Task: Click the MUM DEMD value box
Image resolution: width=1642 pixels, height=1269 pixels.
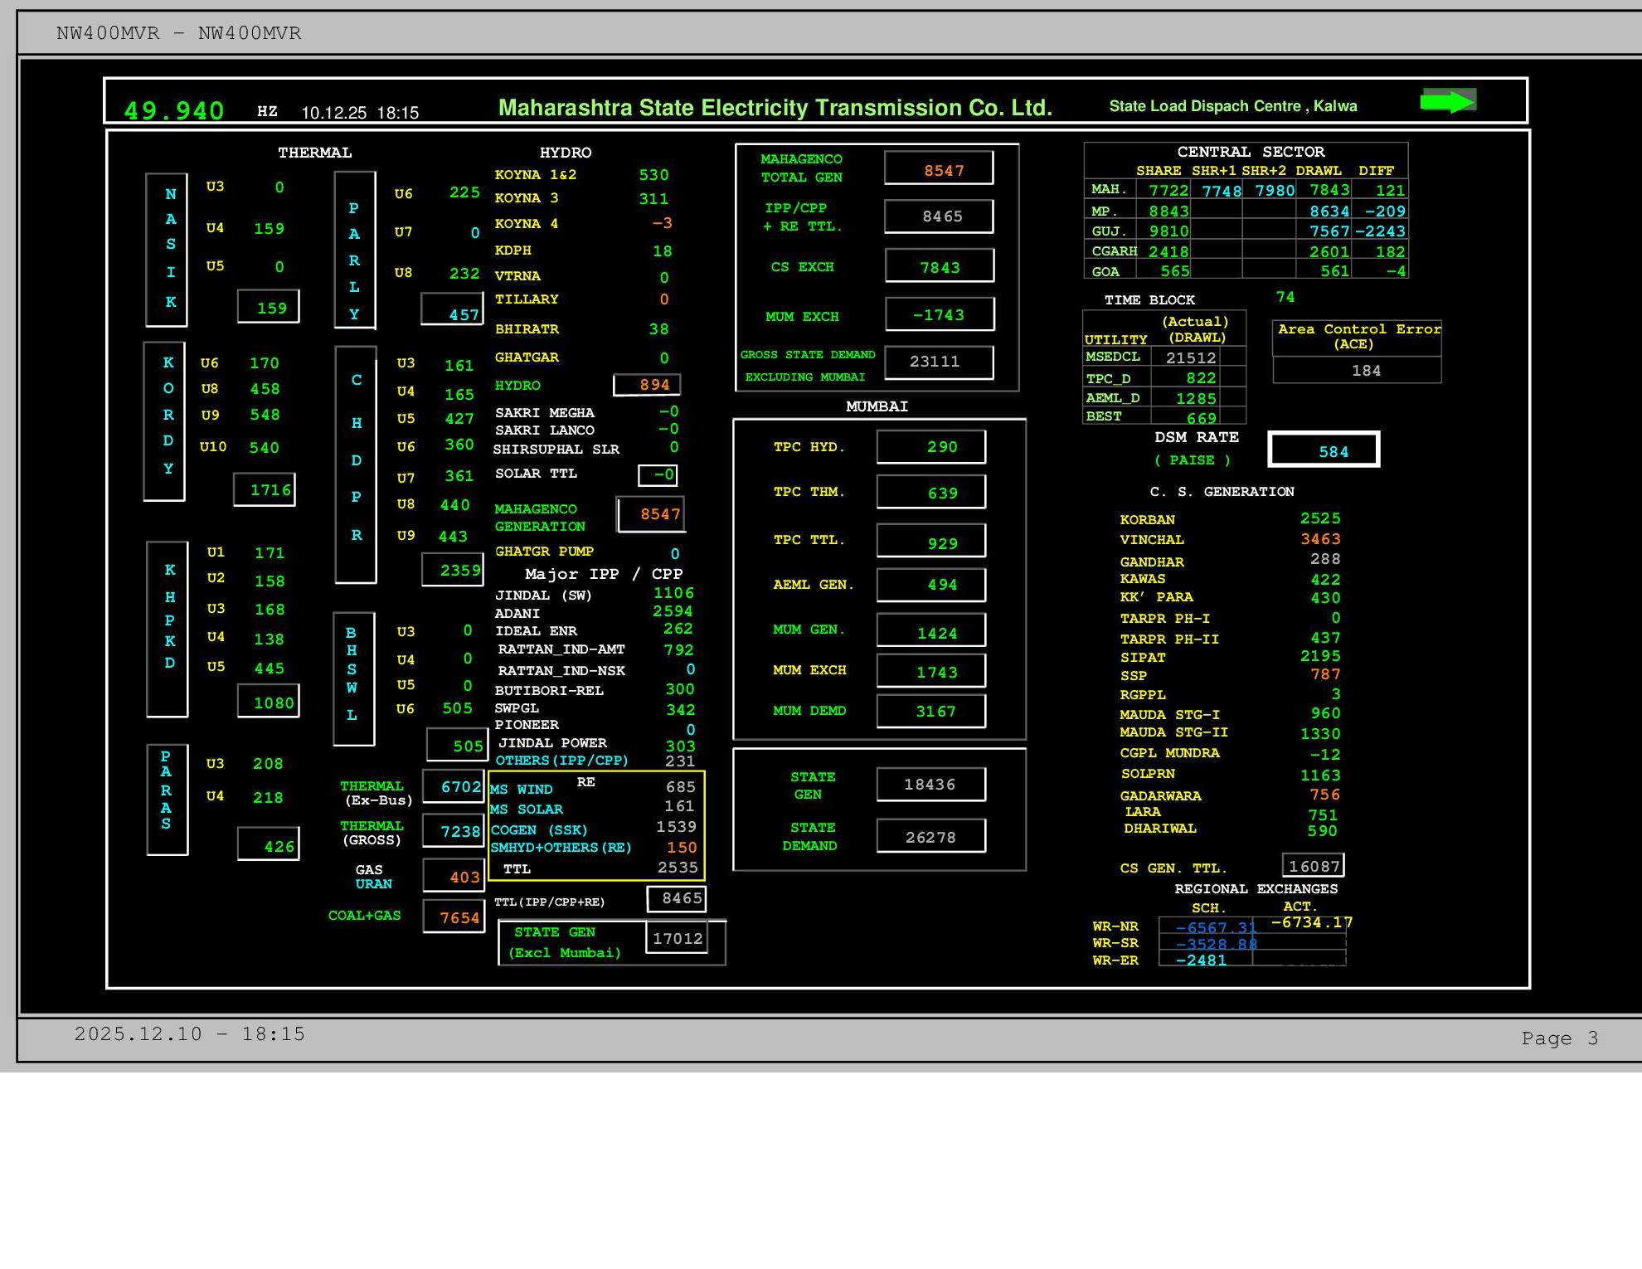Action: (x=931, y=711)
